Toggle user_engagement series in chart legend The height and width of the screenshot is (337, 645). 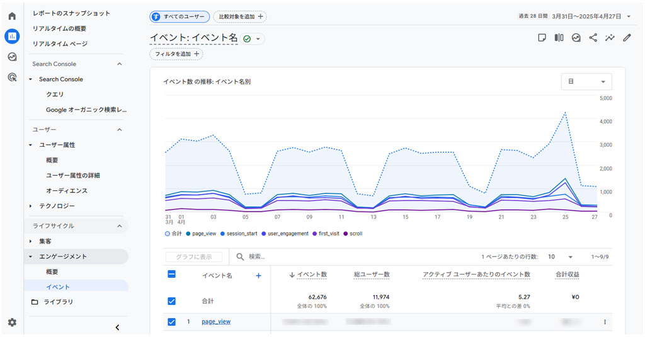285,234
